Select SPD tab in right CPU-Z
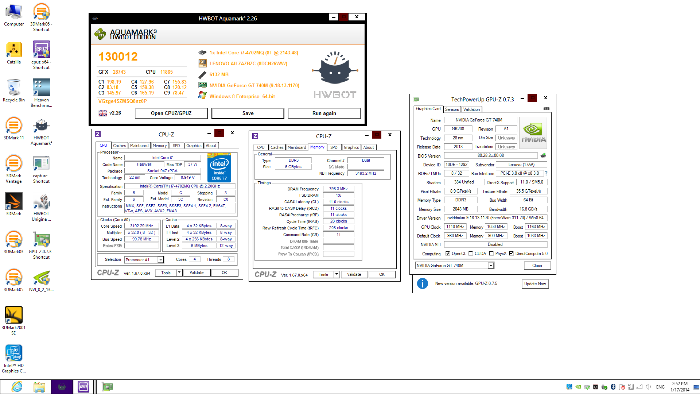Viewport: 700px width, 394px height. (334, 147)
